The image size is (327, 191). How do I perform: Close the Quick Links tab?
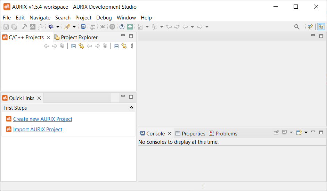coord(39,98)
